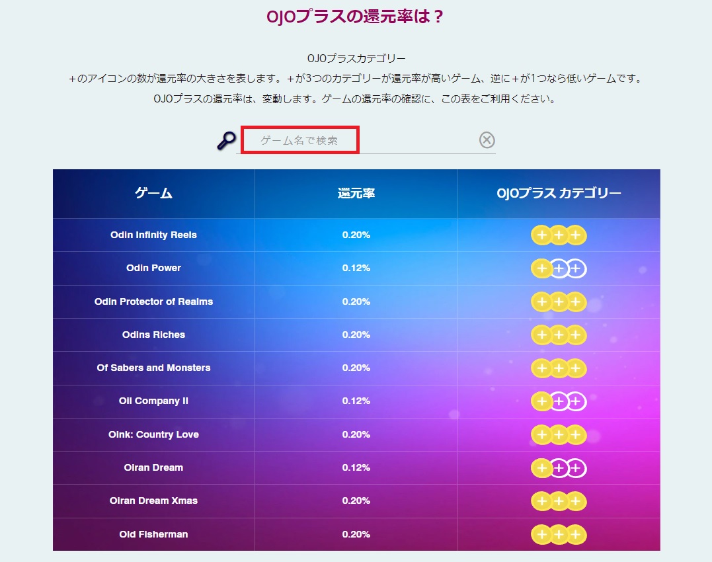Click the magnifying glass search icon
Viewport: 712px width, 562px height.
point(226,141)
